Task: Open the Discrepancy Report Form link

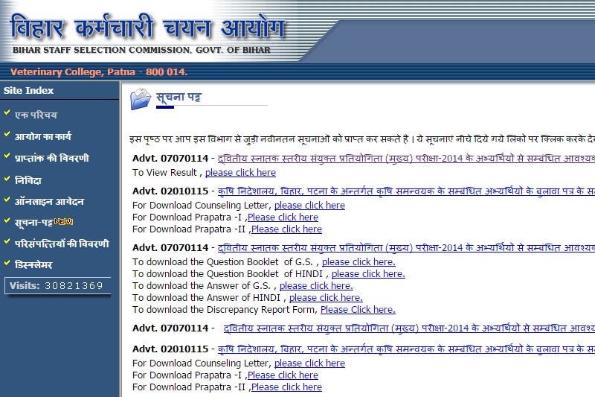Action: 358,309
